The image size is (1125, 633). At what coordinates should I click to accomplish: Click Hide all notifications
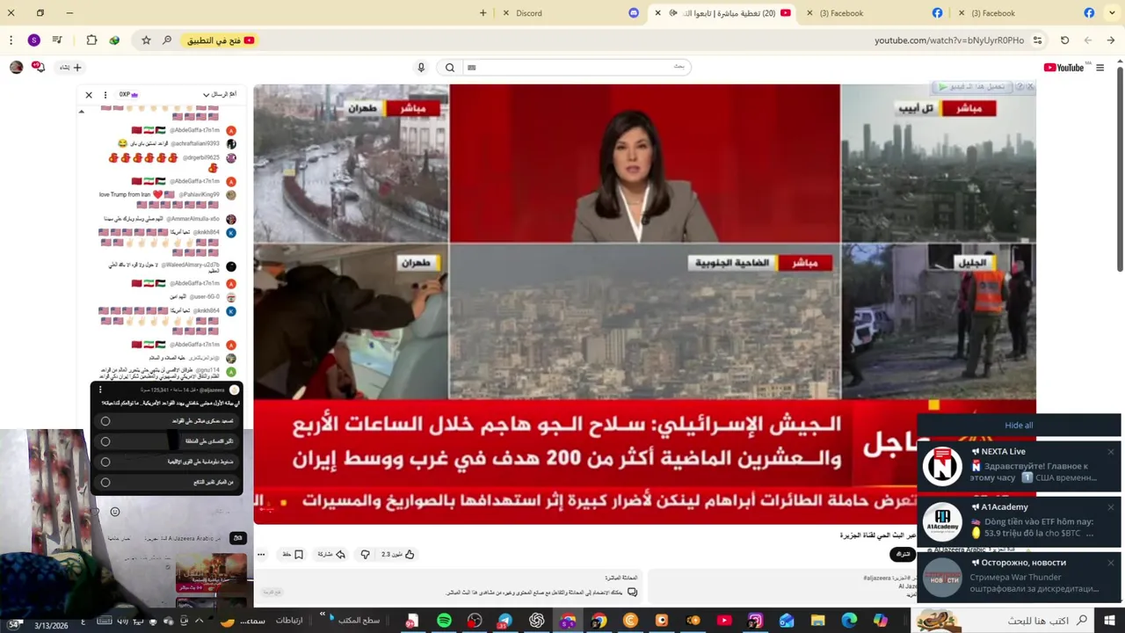pos(1019,426)
